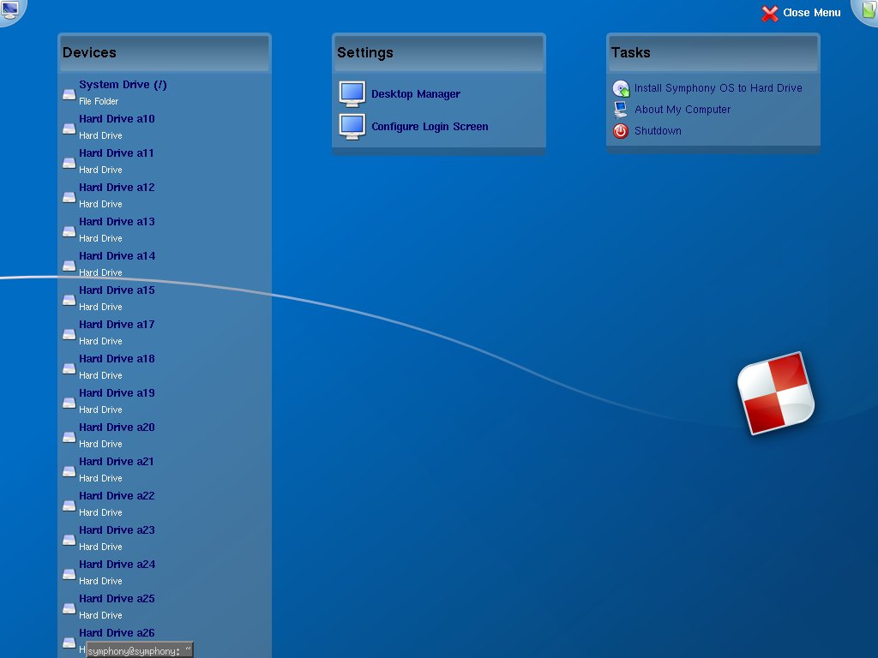Click the red X Close Menu icon
The image size is (878, 658).
coord(770,14)
